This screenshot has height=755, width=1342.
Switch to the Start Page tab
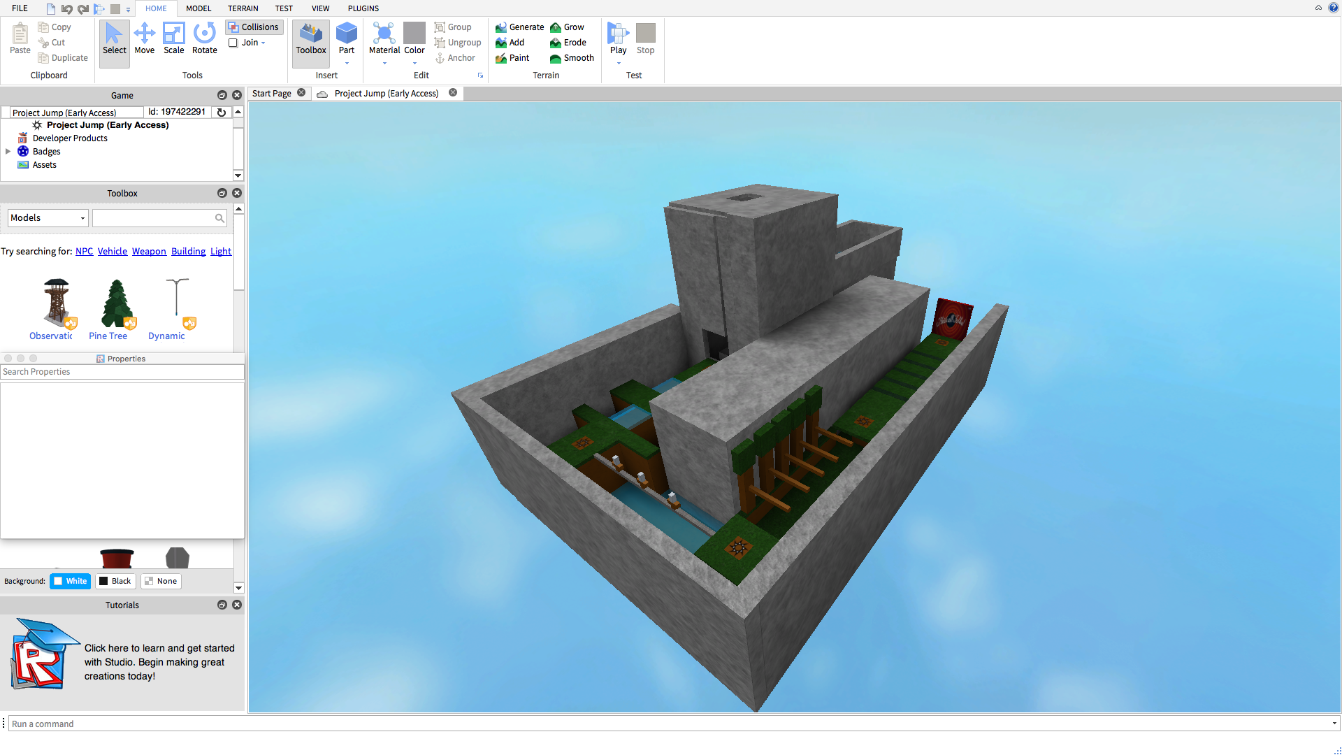(x=271, y=94)
